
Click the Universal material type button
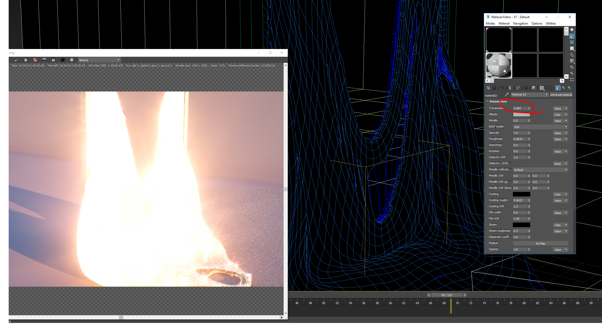coord(561,95)
